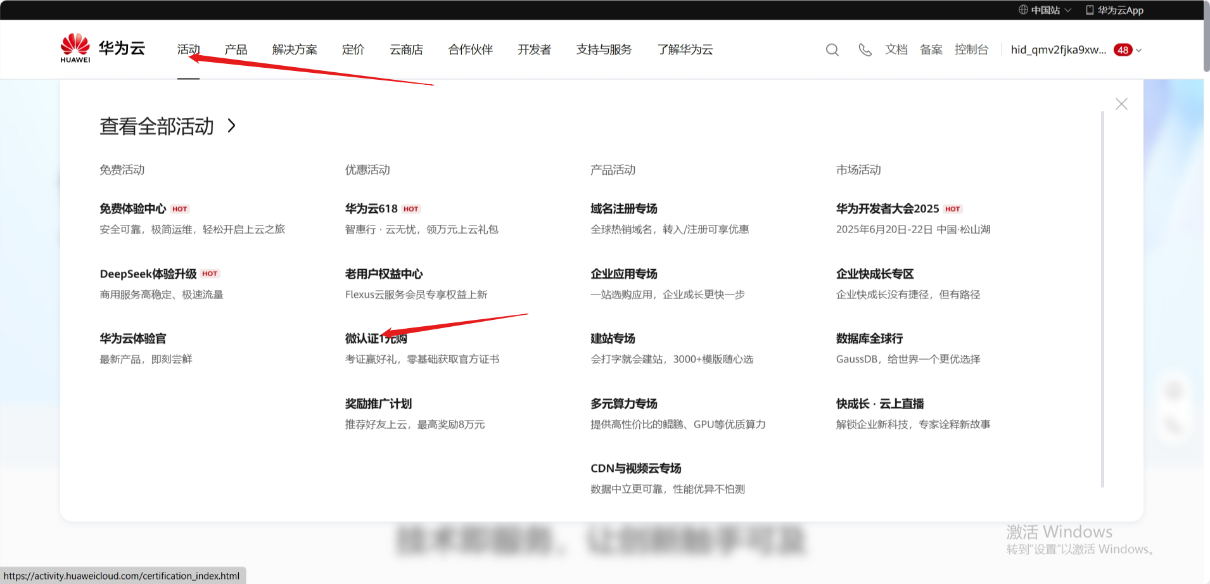Click the phone contact icon
This screenshot has width=1210, height=584.
click(865, 50)
